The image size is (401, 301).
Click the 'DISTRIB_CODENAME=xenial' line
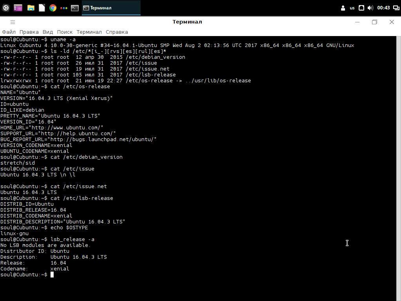(x=36, y=216)
